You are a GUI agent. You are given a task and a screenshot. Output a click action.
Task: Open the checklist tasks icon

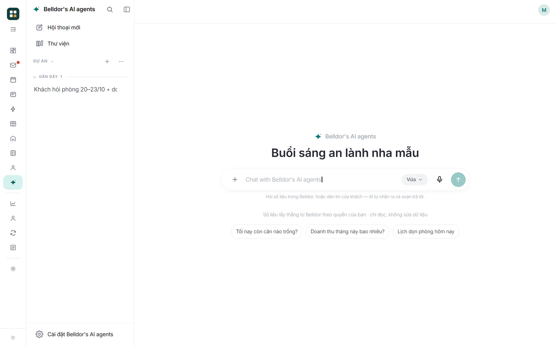(13, 153)
